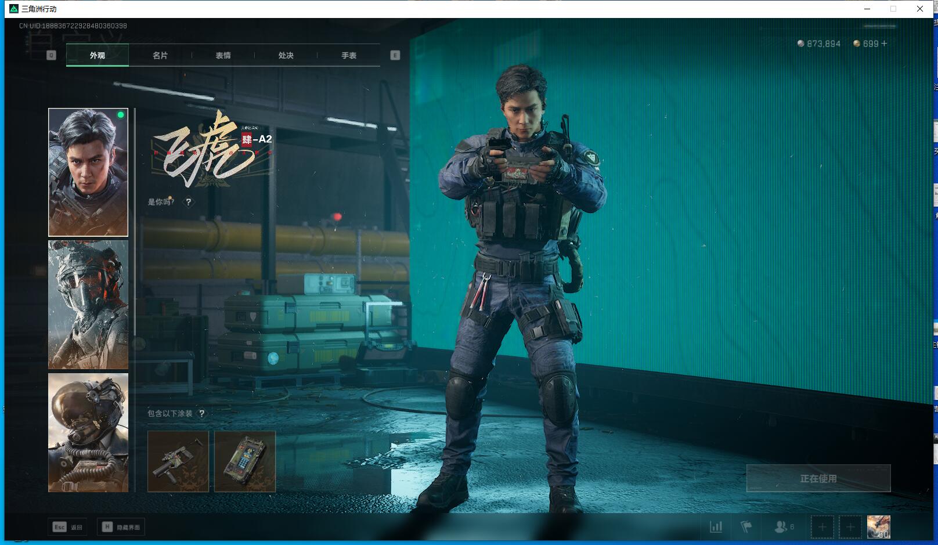Open the friends list icon

click(x=784, y=527)
